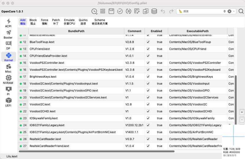
Task: Switch to the Quirks tab
Action: (83, 22)
